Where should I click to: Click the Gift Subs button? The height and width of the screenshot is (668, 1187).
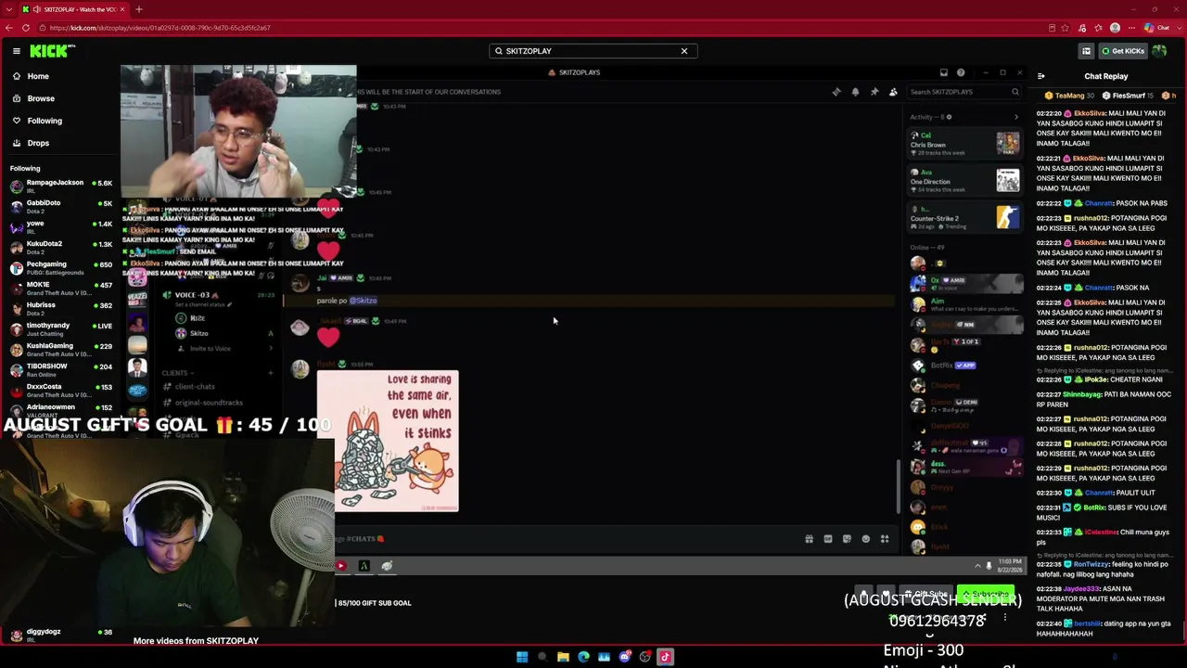(927, 594)
